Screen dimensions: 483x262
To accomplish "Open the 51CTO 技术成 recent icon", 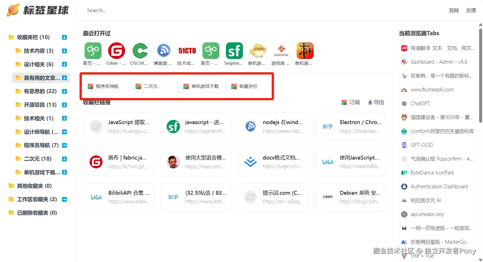I will click(x=187, y=51).
